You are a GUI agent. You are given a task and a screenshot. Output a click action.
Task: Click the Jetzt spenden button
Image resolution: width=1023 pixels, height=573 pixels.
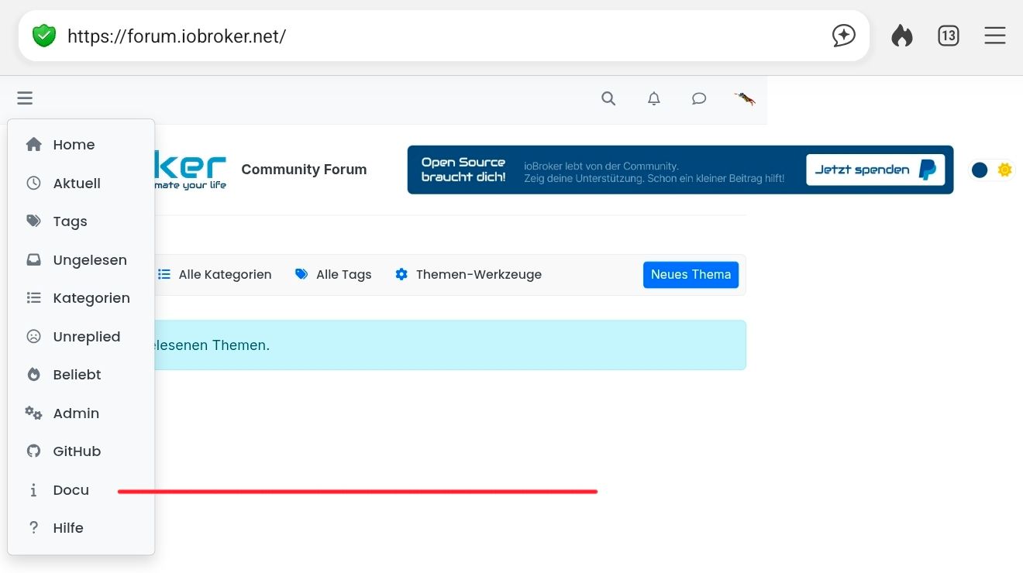(876, 170)
